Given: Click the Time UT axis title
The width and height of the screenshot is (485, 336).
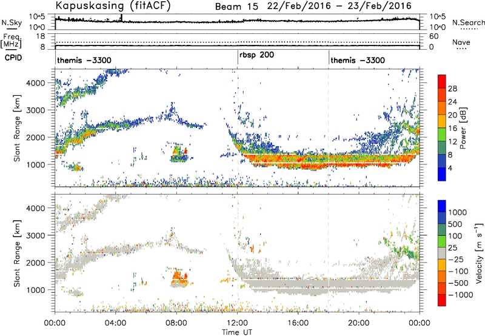Looking at the screenshot, I should 237,332.
